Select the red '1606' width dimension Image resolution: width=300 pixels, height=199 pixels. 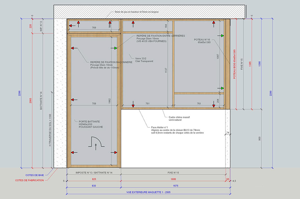[173, 179]
